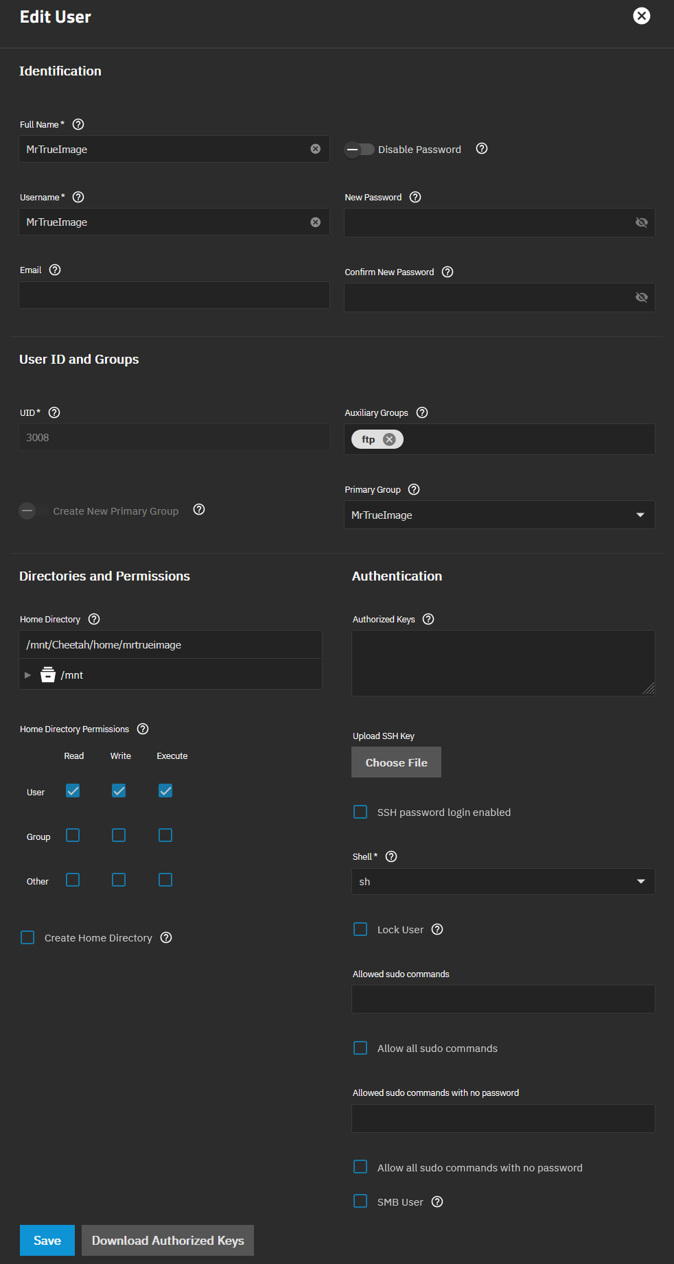674x1264 pixels.
Task: Check the Lock User box
Action: (360, 929)
